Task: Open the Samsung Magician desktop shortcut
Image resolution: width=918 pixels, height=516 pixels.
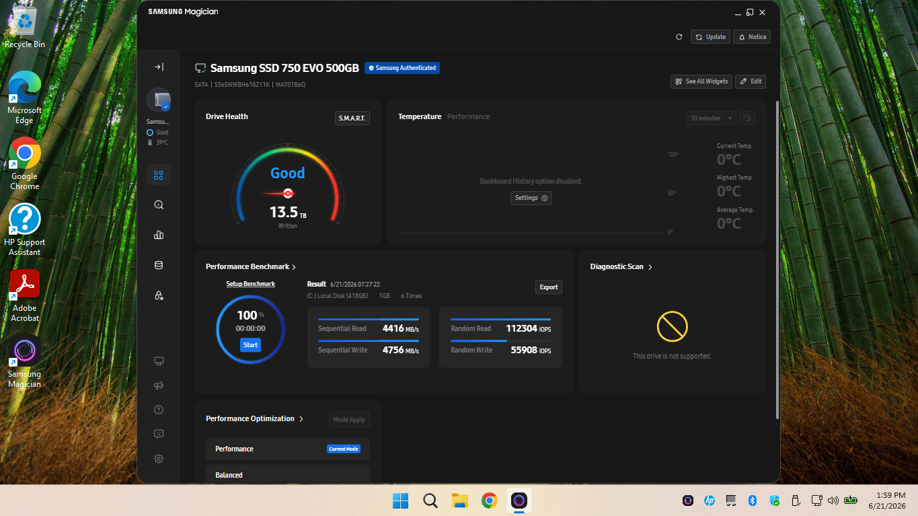Action: coord(25,362)
